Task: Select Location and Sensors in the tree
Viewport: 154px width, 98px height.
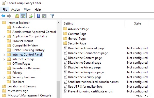Action: coord(22,86)
